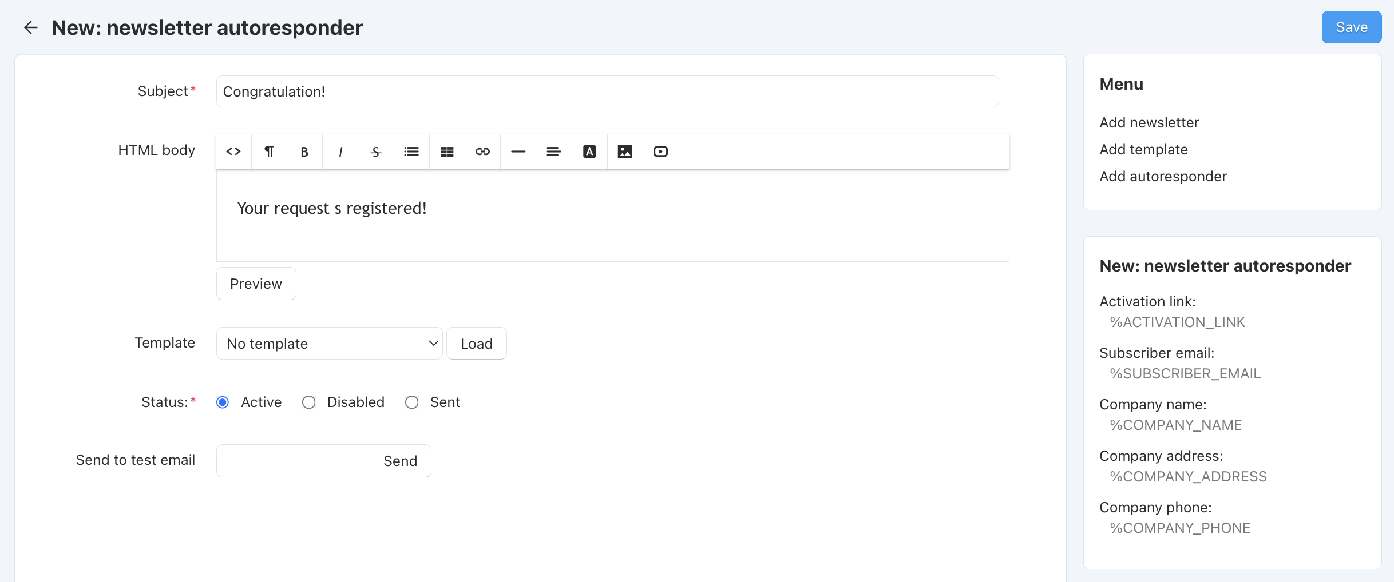Click the %COMPANY_PHONE placeholder text
This screenshot has height=582, width=1394.
tap(1180, 528)
